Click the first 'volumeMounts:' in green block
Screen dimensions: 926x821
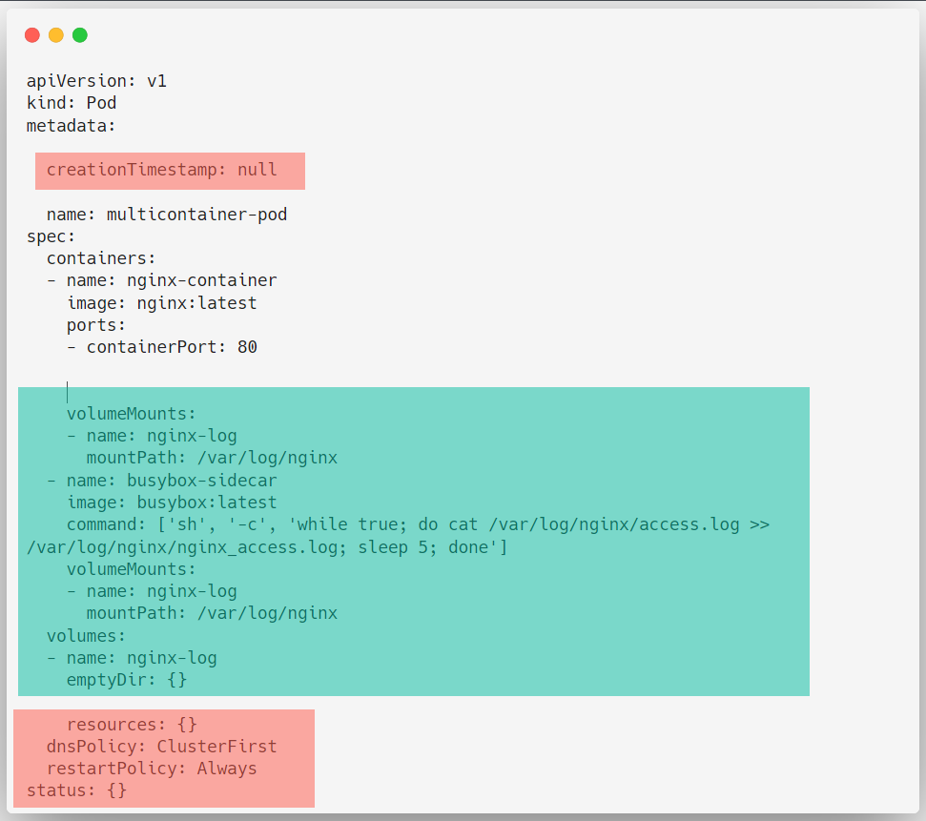[131, 414]
